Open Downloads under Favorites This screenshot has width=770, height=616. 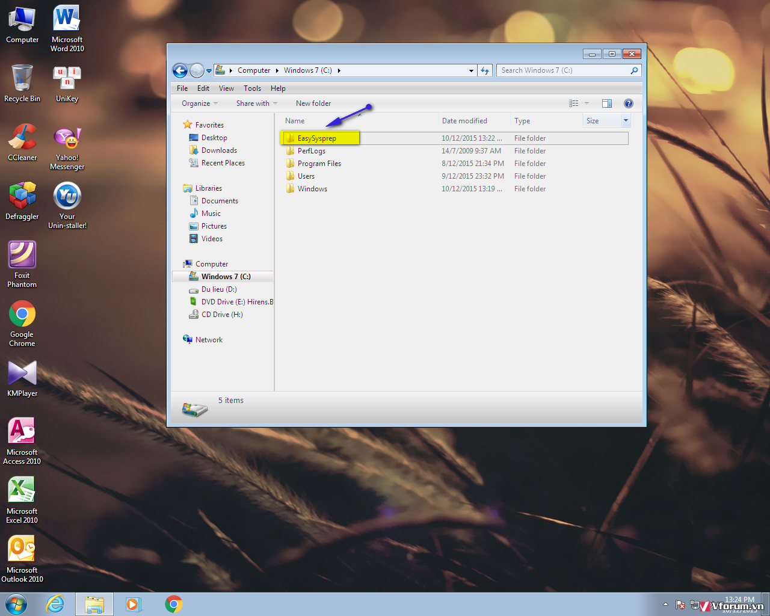coord(213,150)
